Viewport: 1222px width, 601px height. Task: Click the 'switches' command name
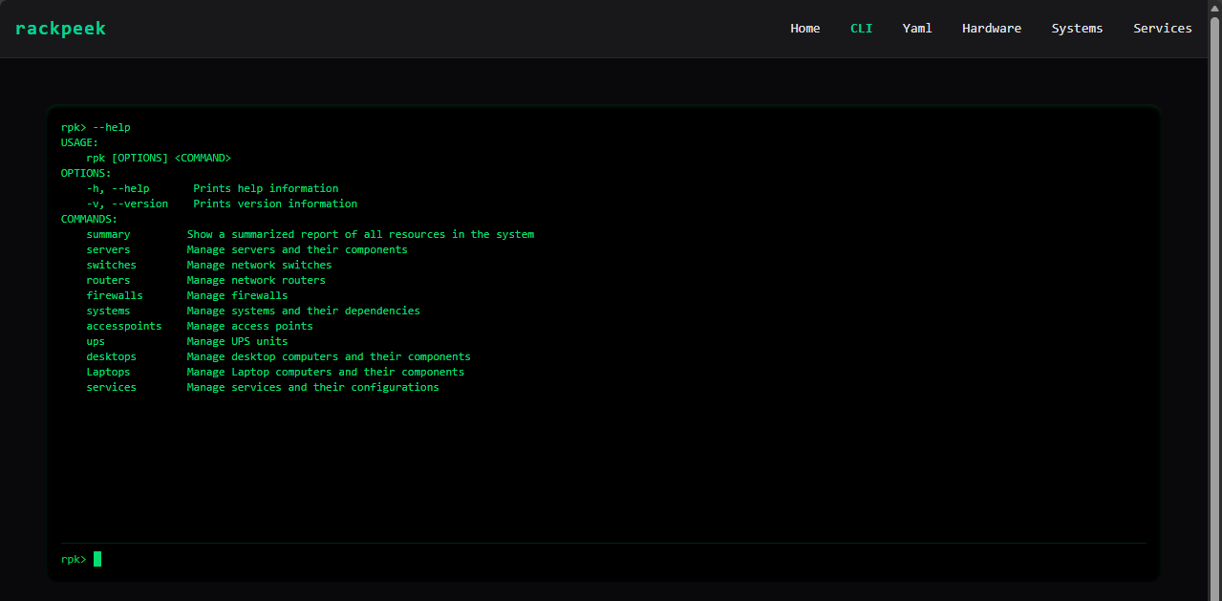click(x=111, y=265)
